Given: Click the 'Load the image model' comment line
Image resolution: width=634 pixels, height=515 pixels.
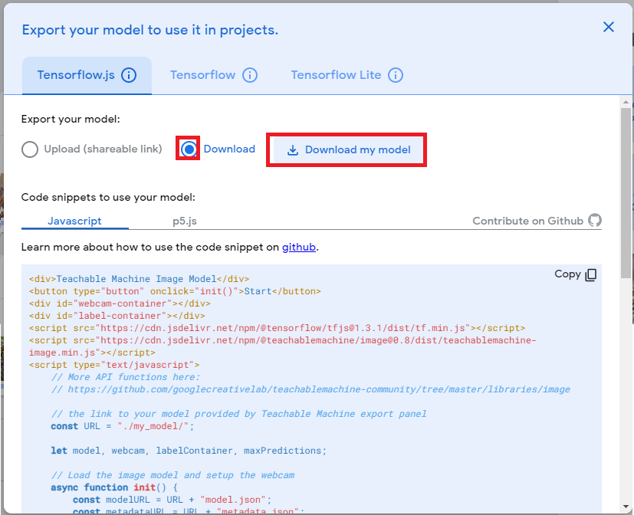Looking at the screenshot, I should coord(172,475).
